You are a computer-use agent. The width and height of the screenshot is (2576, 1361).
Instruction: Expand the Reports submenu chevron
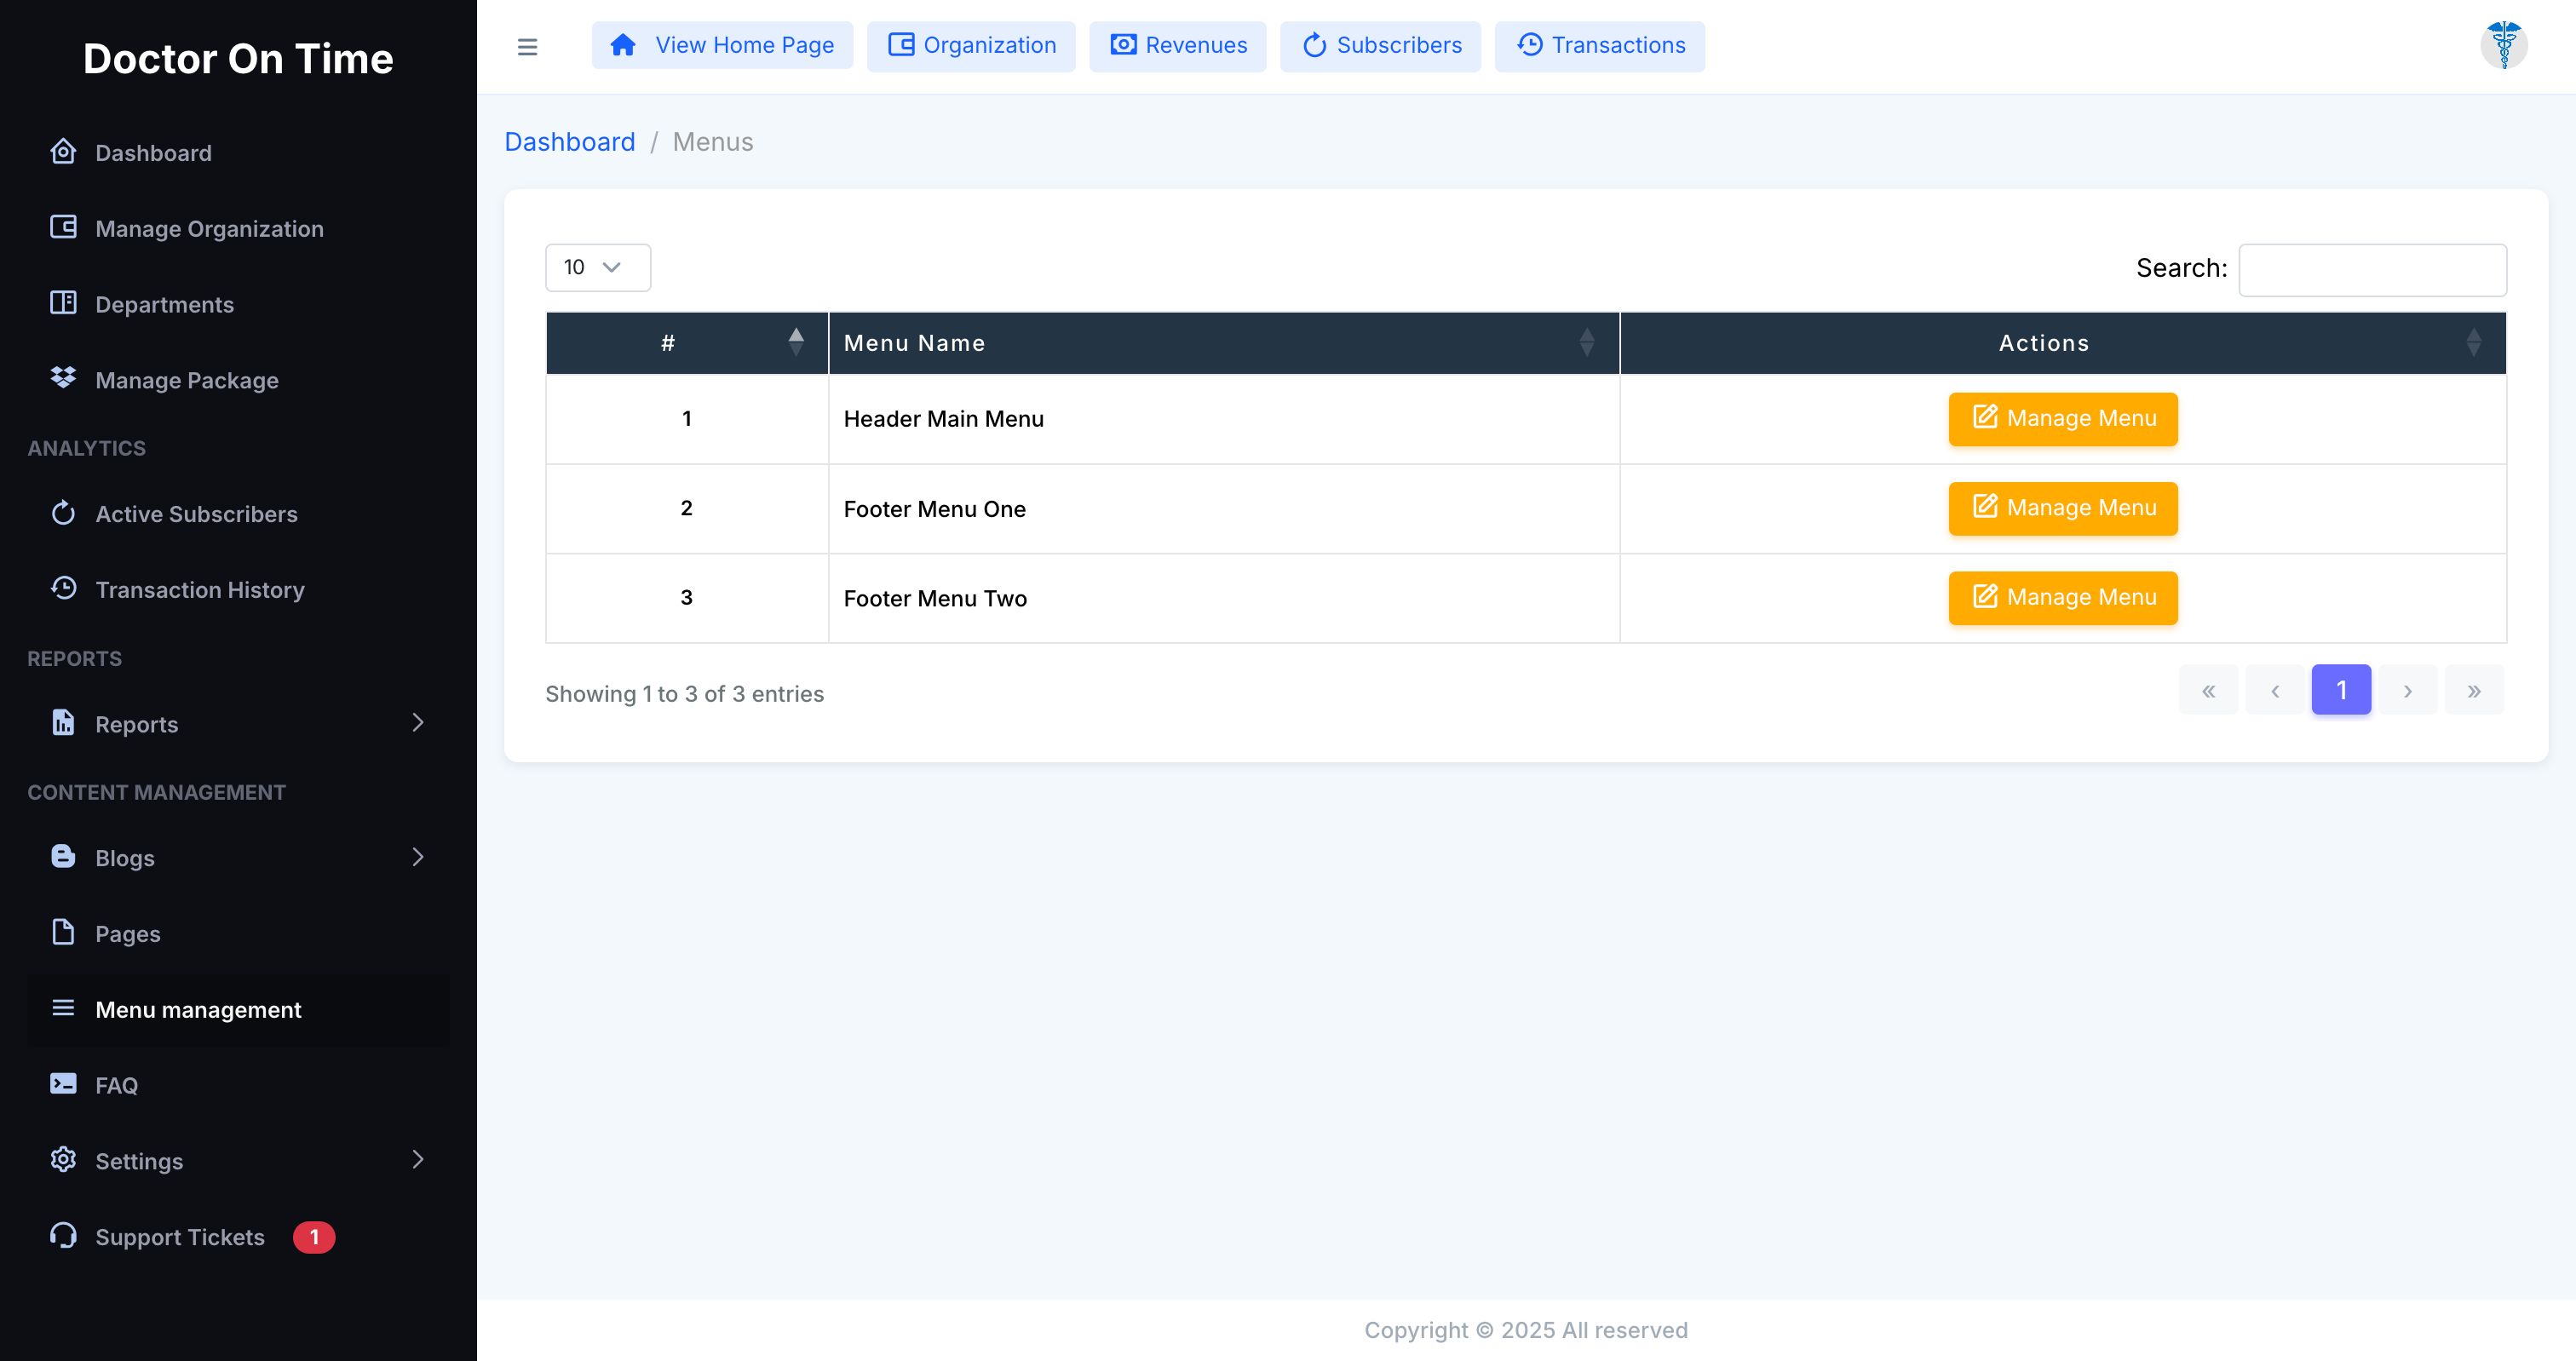[x=418, y=723]
